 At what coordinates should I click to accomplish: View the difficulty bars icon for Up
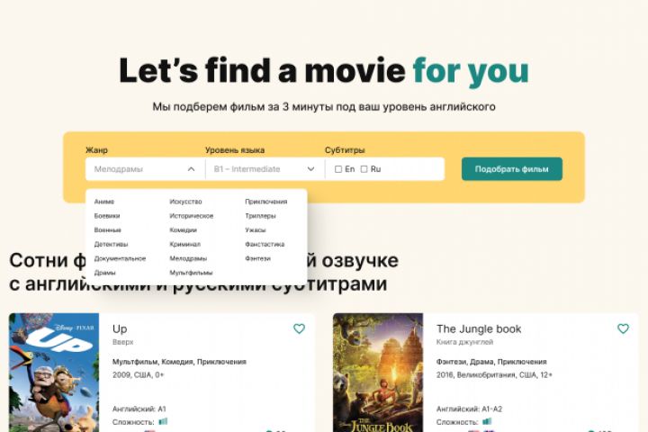pos(163,422)
